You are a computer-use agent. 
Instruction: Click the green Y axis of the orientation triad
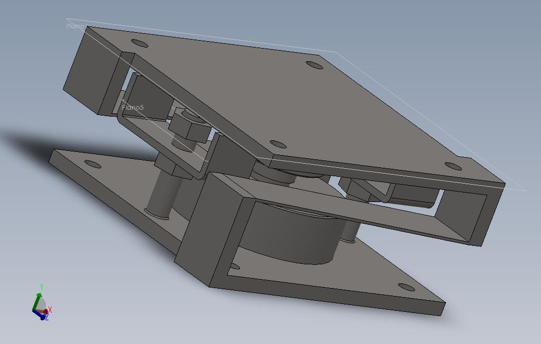pos(36,301)
